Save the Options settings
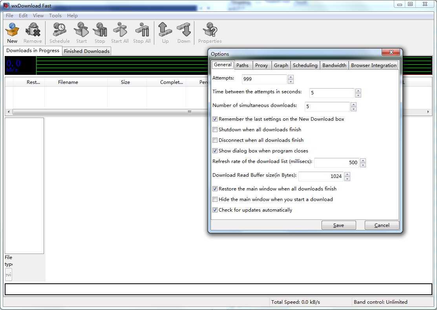 click(338, 225)
